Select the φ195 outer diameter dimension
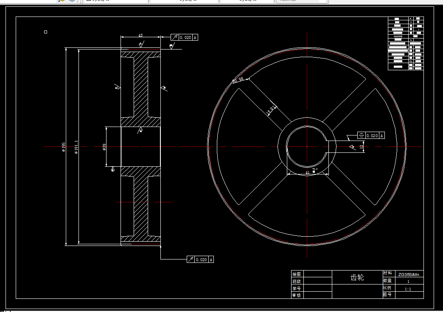Image resolution: width=443 pixels, height=312 pixels. 64,147
